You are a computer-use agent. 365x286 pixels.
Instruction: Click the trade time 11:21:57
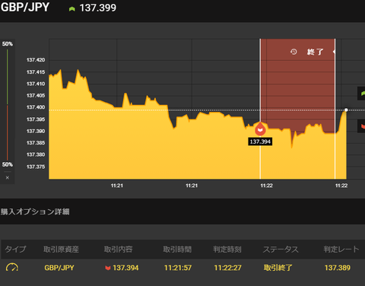pos(178,268)
